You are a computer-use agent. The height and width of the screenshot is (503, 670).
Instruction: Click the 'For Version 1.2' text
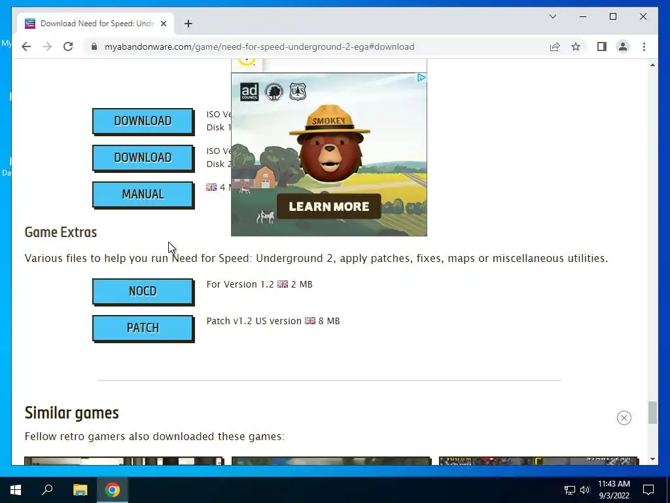click(x=240, y=284)
